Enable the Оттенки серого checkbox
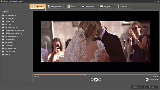Viewport: 160px width, 90px height. tap(3, 18)
